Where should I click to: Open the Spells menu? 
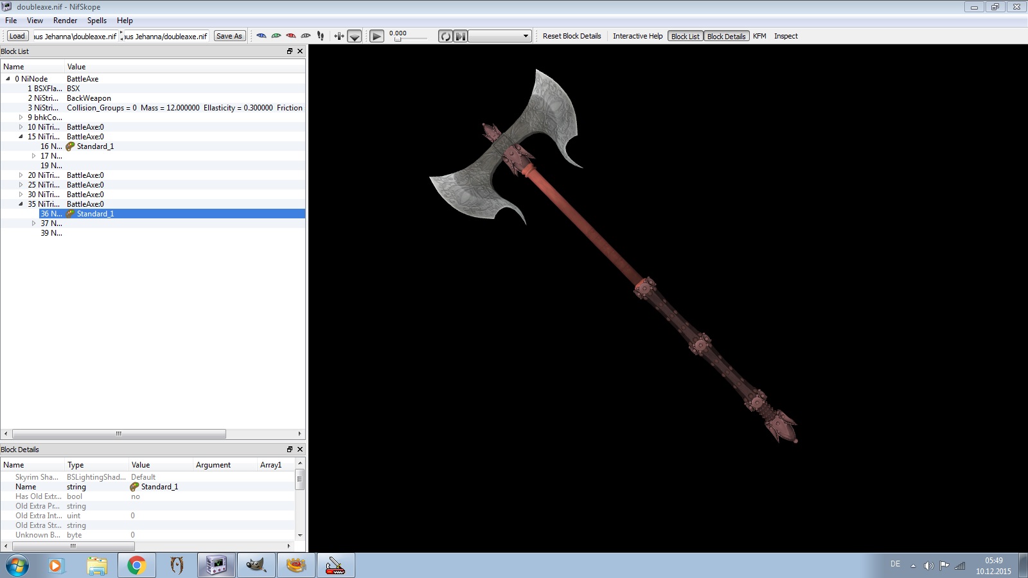tap(97, 21)
